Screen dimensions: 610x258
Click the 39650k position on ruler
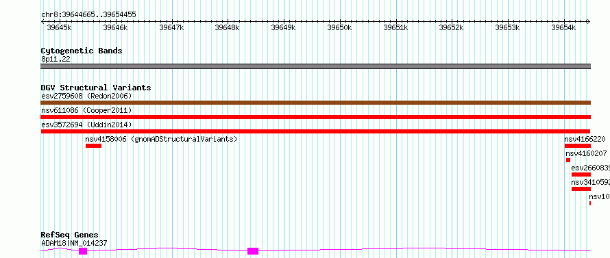[x=340, y=27]
